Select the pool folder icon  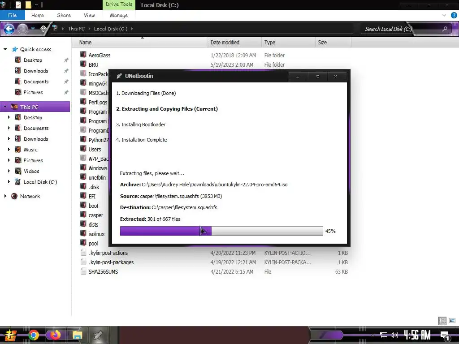(83, 243)
